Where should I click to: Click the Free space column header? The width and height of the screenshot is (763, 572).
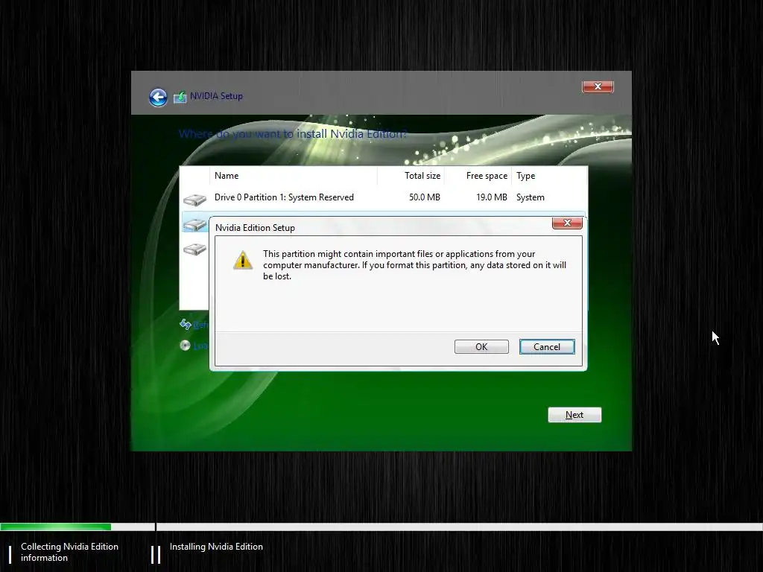(x=478, y=176)
